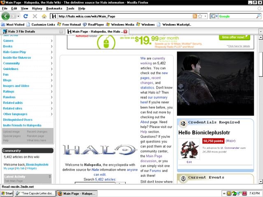Switch to Time Capsule Letter.doc taskbar item
The width and height of the screenshot is (263, 197).
(x=35, y=193)
